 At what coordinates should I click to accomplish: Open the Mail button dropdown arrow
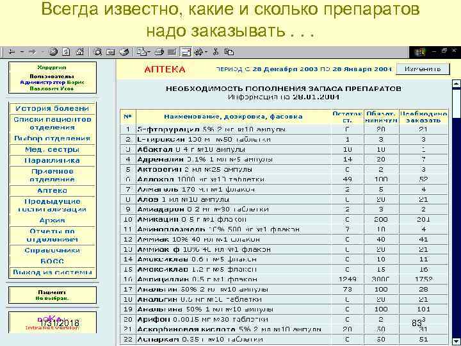[x=150, y=53]
